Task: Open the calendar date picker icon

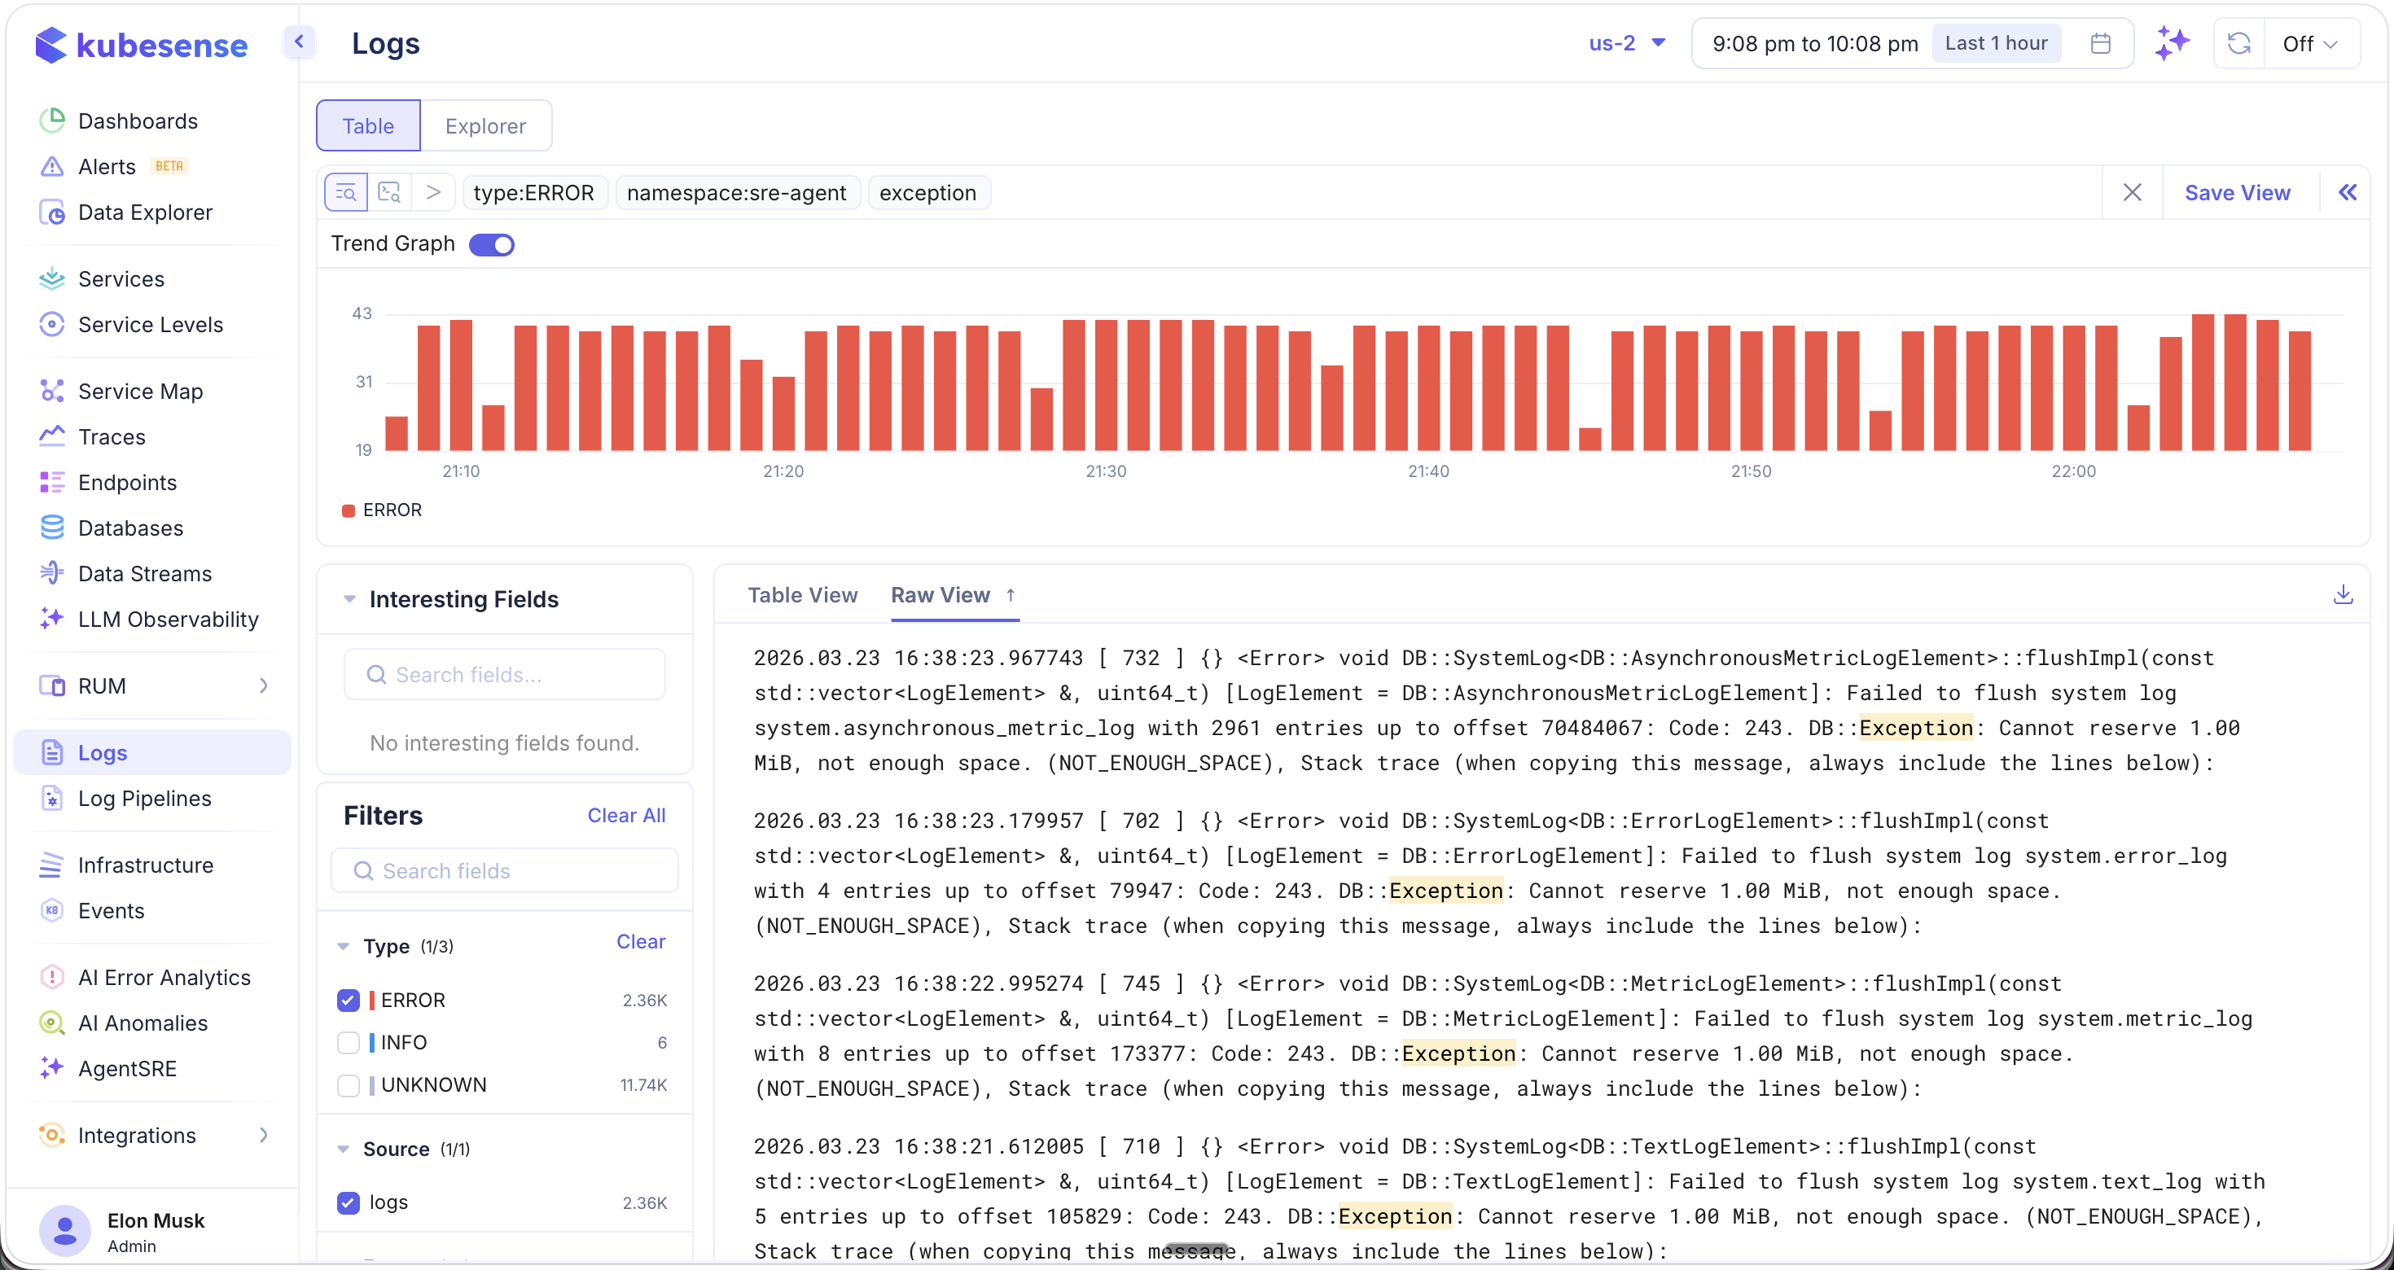Action: [x=2100, y=42]
